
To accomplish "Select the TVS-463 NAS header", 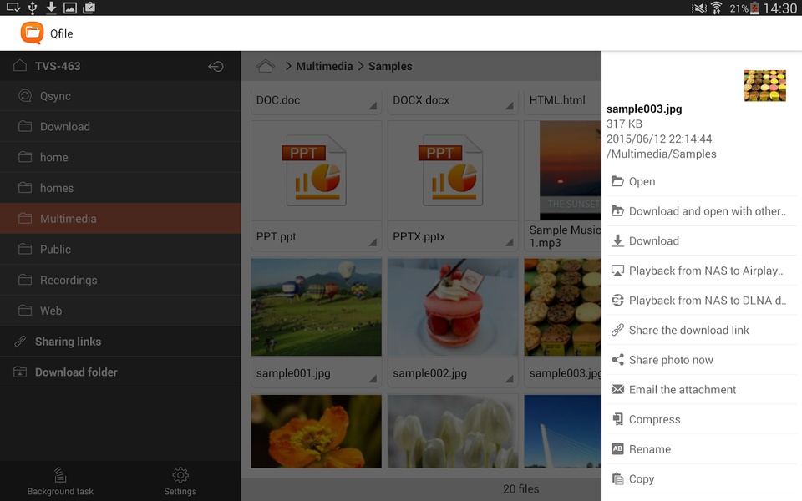I will 120,66.
